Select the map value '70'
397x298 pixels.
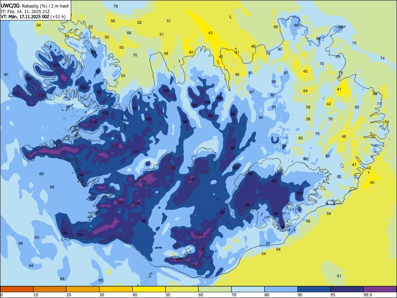pyautogui.click(x=135, y=55)
